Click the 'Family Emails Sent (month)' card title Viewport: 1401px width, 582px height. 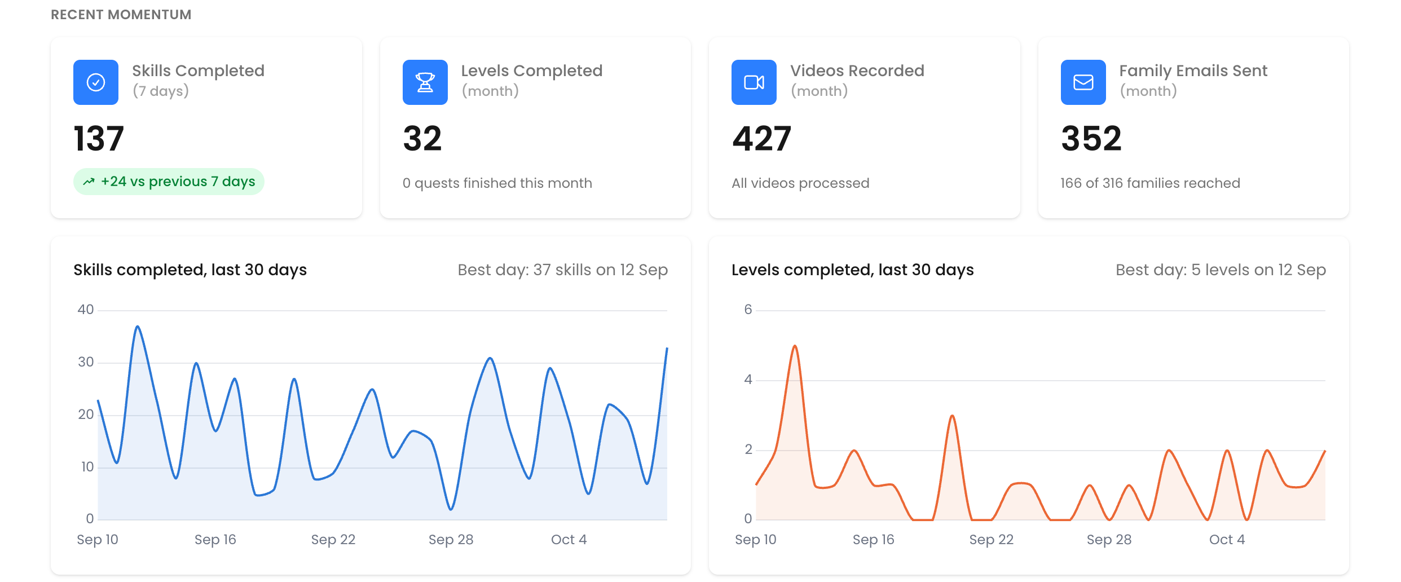pos(1193,81)
